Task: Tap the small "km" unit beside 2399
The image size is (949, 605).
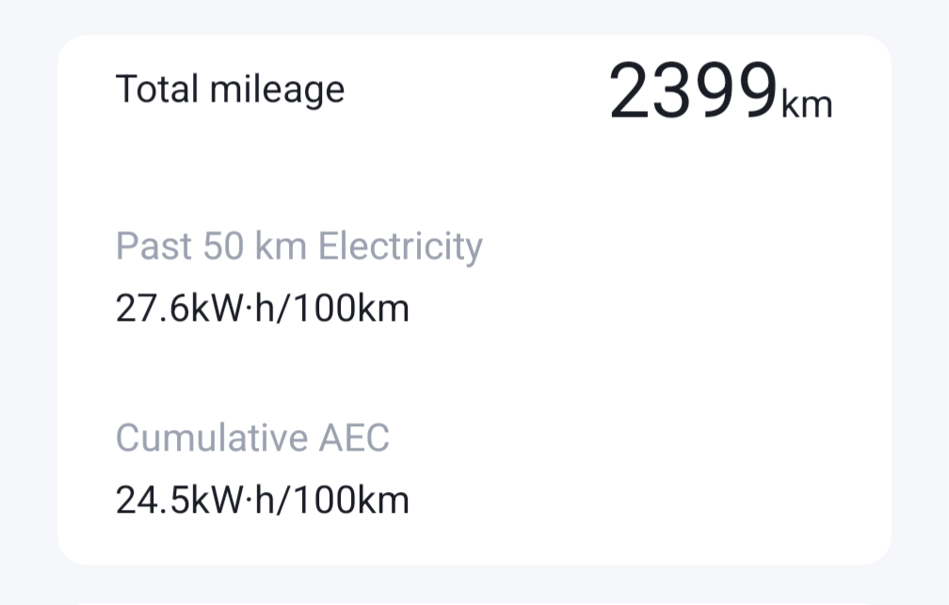Action: [x=807, y=103]
